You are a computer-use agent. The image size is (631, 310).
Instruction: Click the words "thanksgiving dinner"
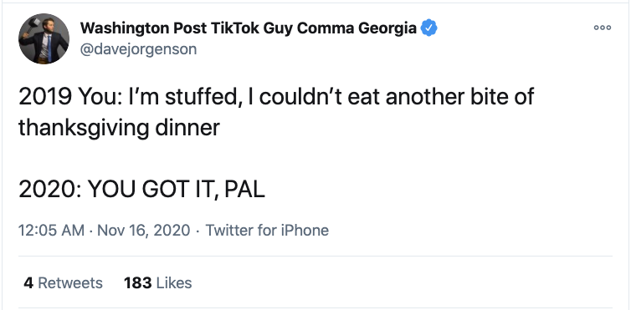[x=119, y=129]
